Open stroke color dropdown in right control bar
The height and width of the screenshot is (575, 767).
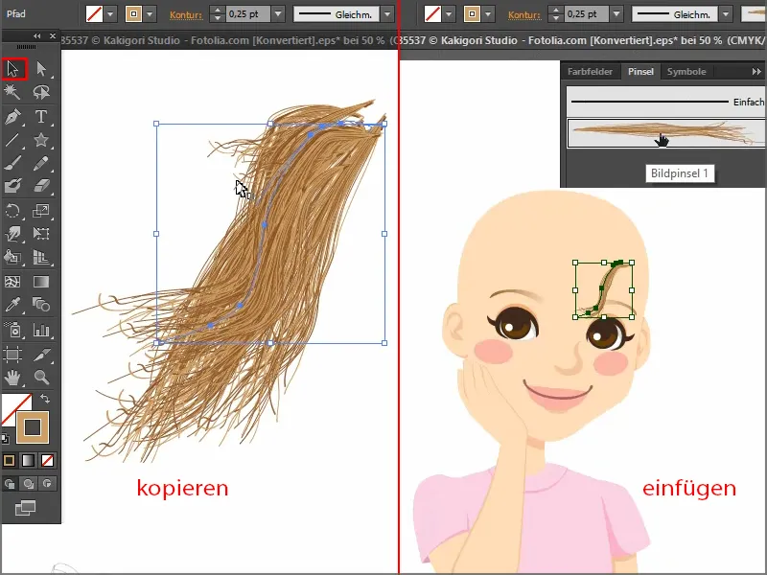tap(488, 14)
